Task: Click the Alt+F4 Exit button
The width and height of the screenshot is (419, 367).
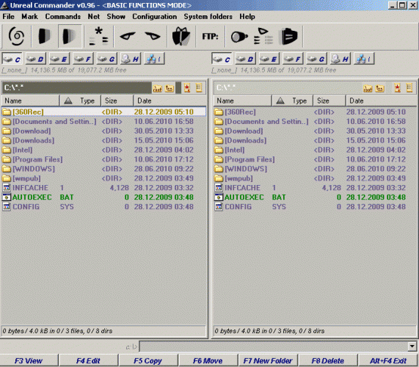Action: coord(388,360)
